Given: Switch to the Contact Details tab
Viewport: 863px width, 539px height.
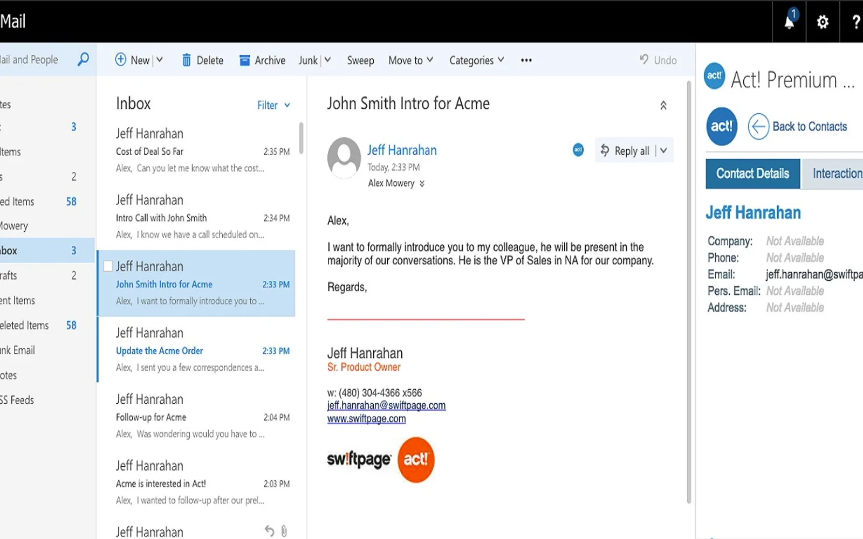Looking at the screenshot, I should [x=752, y=174].
